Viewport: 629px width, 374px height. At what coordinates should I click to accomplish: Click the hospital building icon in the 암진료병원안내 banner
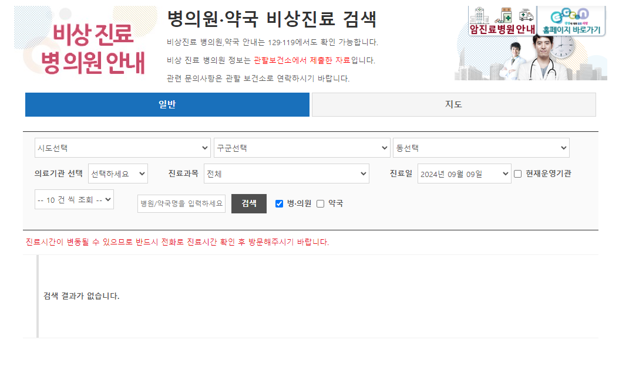tap(479, 15)
